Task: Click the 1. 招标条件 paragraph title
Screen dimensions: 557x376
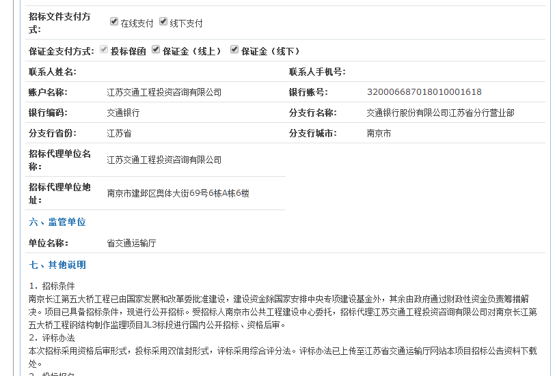Action: click(x=52, y=286)
